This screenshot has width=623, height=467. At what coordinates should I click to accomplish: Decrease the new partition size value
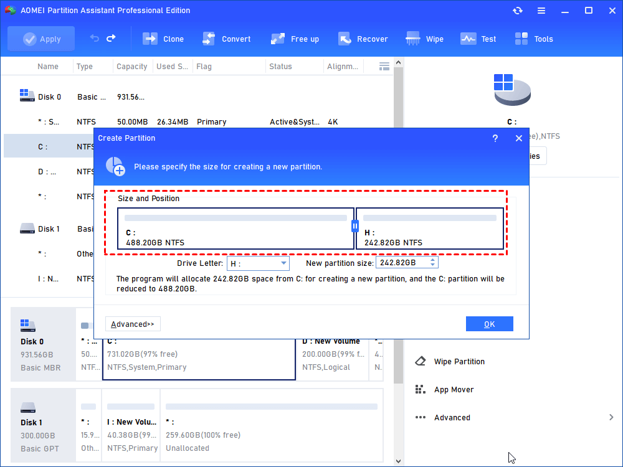pos(433,265)
